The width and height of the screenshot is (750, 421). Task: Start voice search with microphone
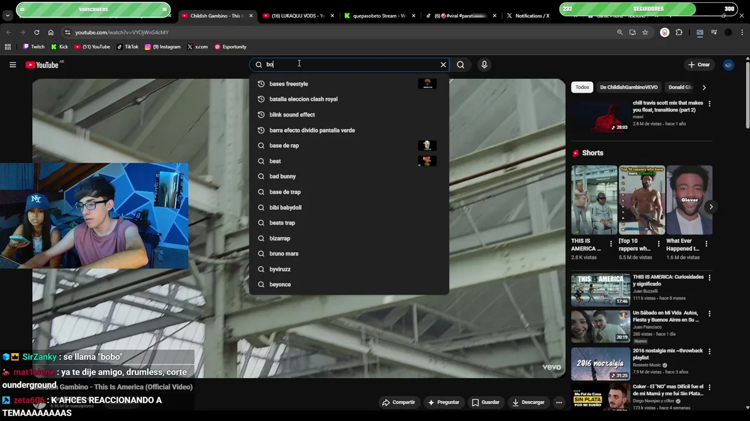click(484, 65)
